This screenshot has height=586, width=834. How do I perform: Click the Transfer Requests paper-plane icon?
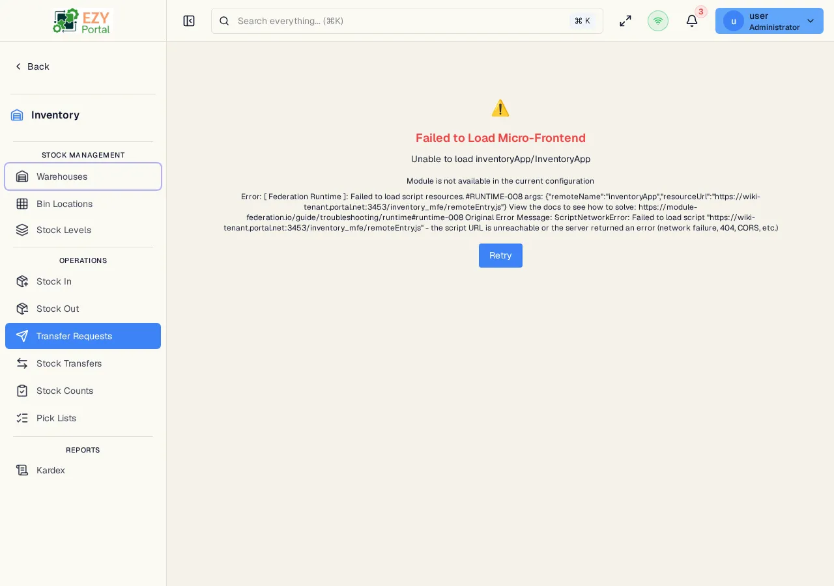[x=22, y=336]
